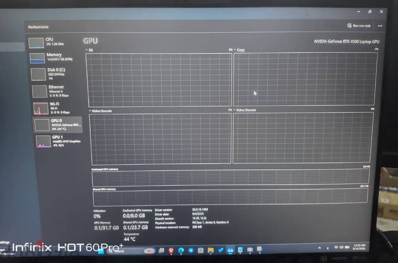Select GPU 0 NVIDIA GeForce entry
398x263 pixels.
point(58,124)
